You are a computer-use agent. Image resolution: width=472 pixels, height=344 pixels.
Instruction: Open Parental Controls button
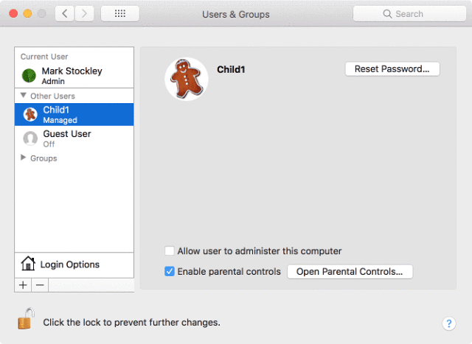point(350,272)
